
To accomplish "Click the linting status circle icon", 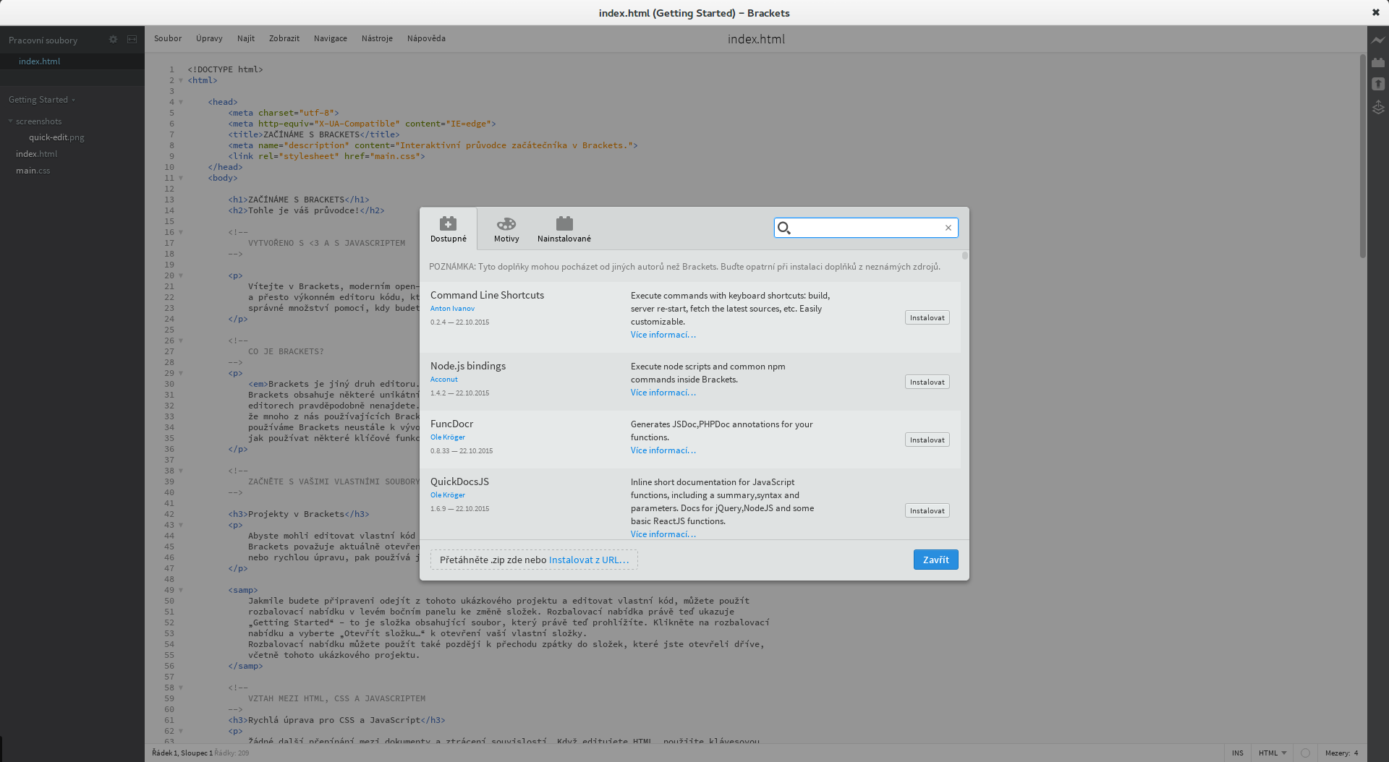I will (x=1305, y=753).
